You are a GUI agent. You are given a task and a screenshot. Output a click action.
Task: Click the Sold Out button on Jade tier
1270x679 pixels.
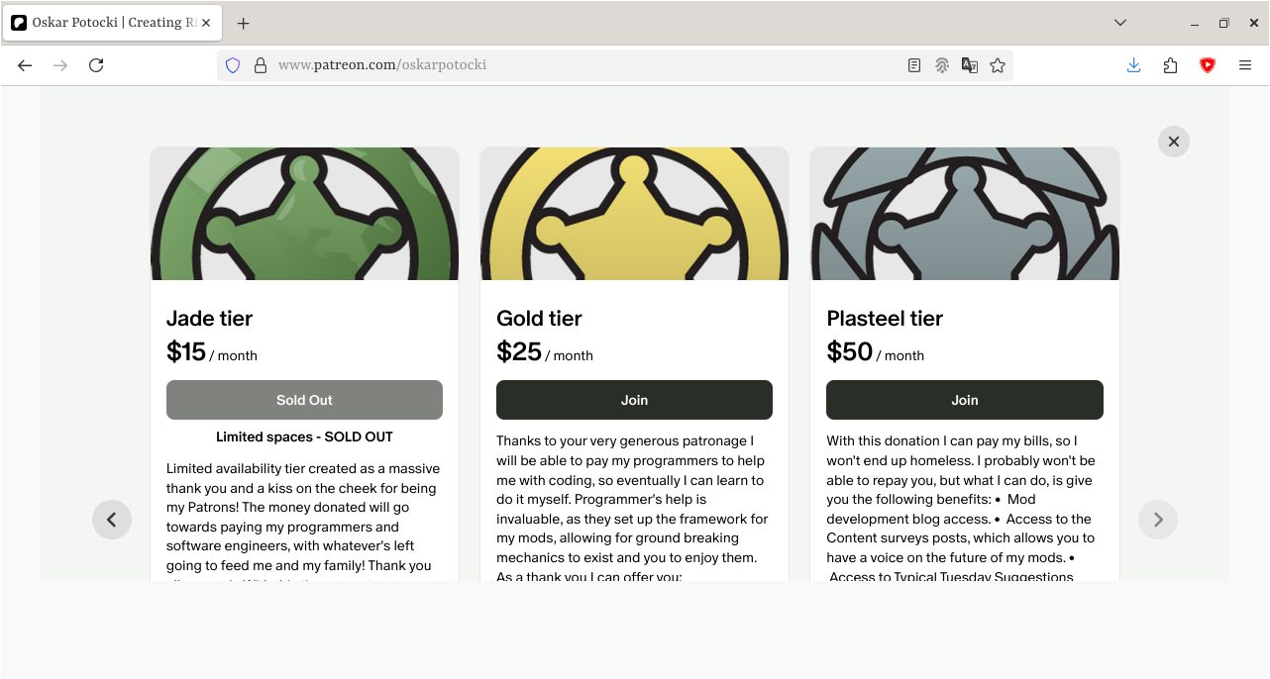pyautogui.click(x=304, y=400)
